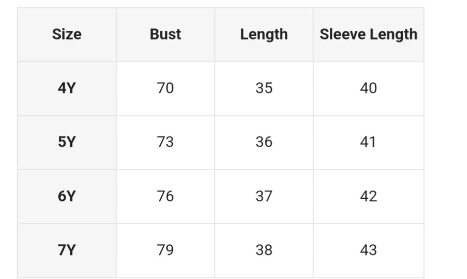Viewport: 467px width, 279px height.
Task: Select the 7Y size row label
Action: 67,250
